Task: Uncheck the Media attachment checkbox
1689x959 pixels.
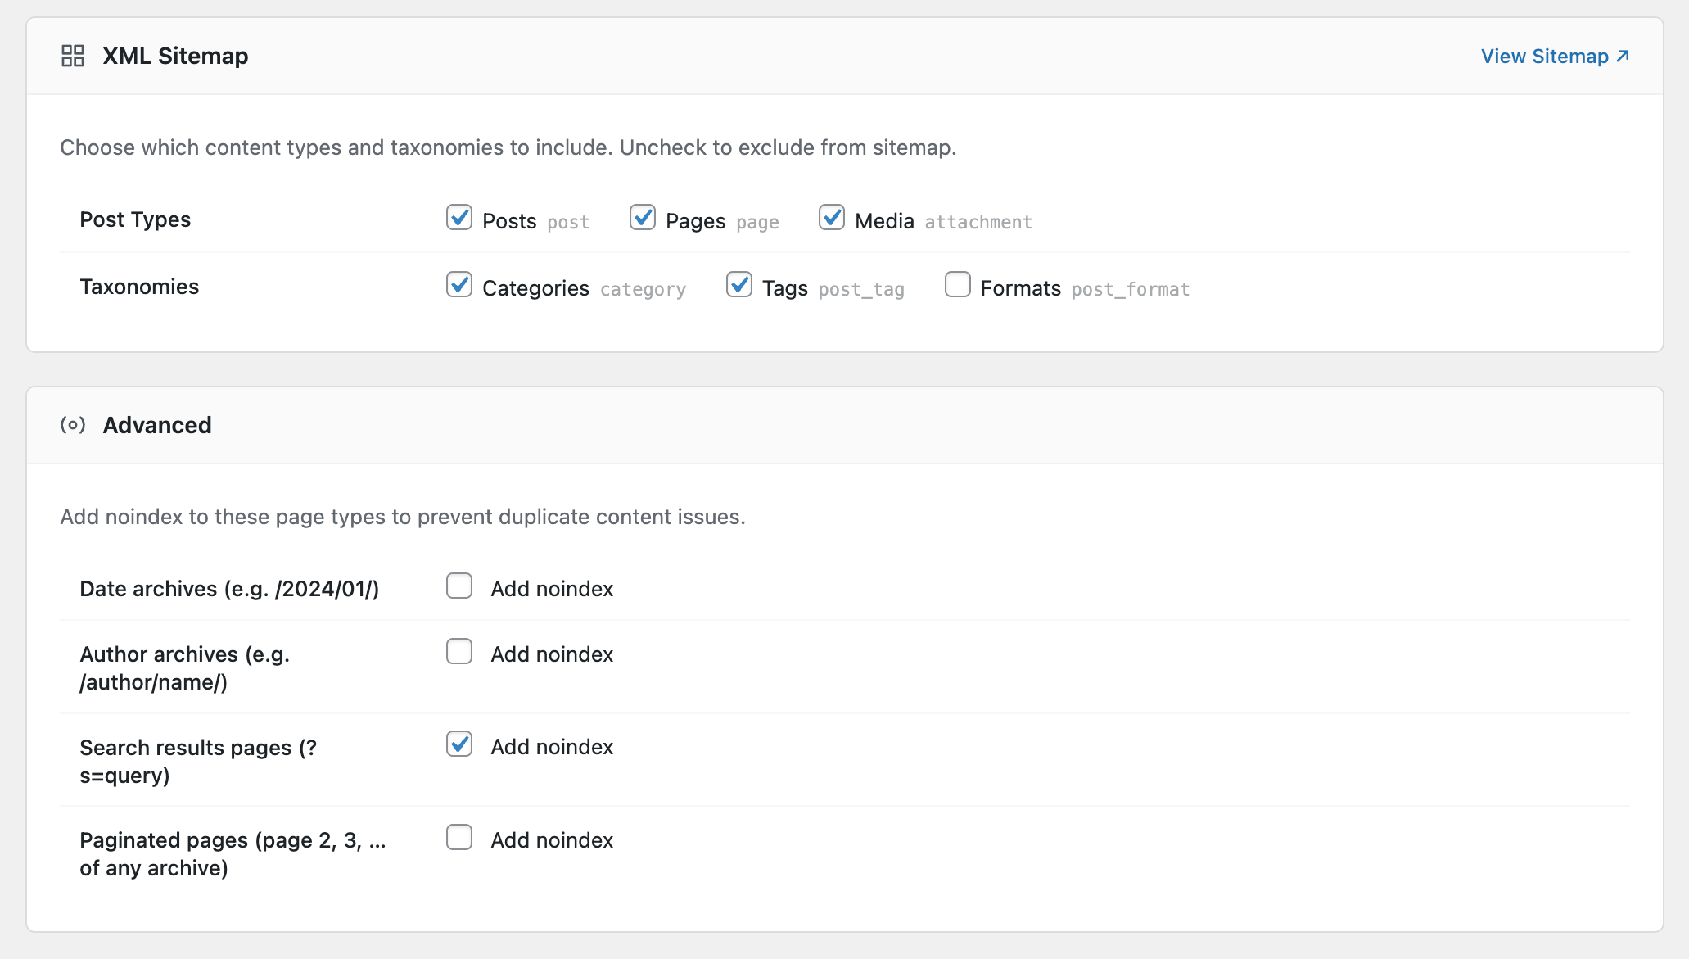Action: (832, 218)
